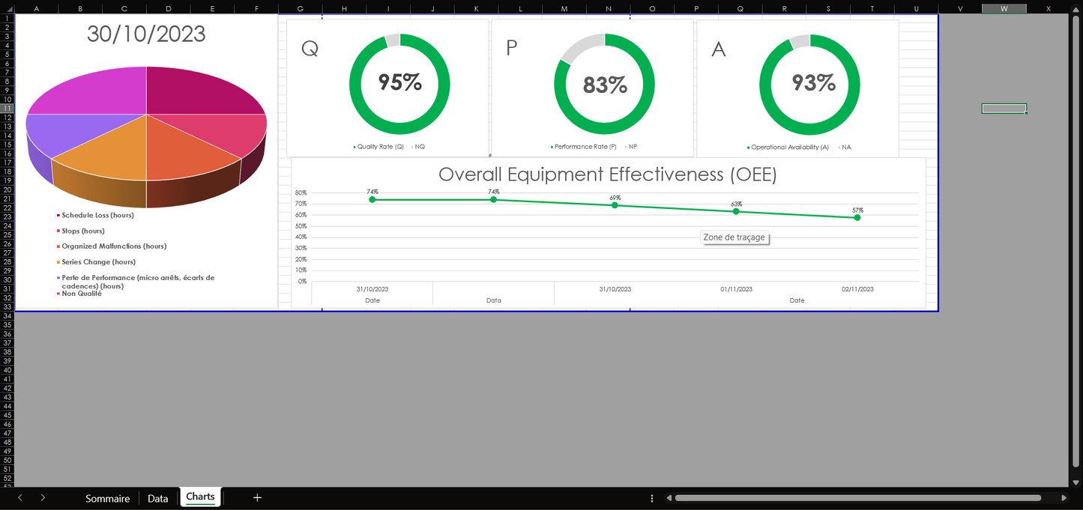
Task: Select the 83% Performance Rate center label
Action: [605, 85]
